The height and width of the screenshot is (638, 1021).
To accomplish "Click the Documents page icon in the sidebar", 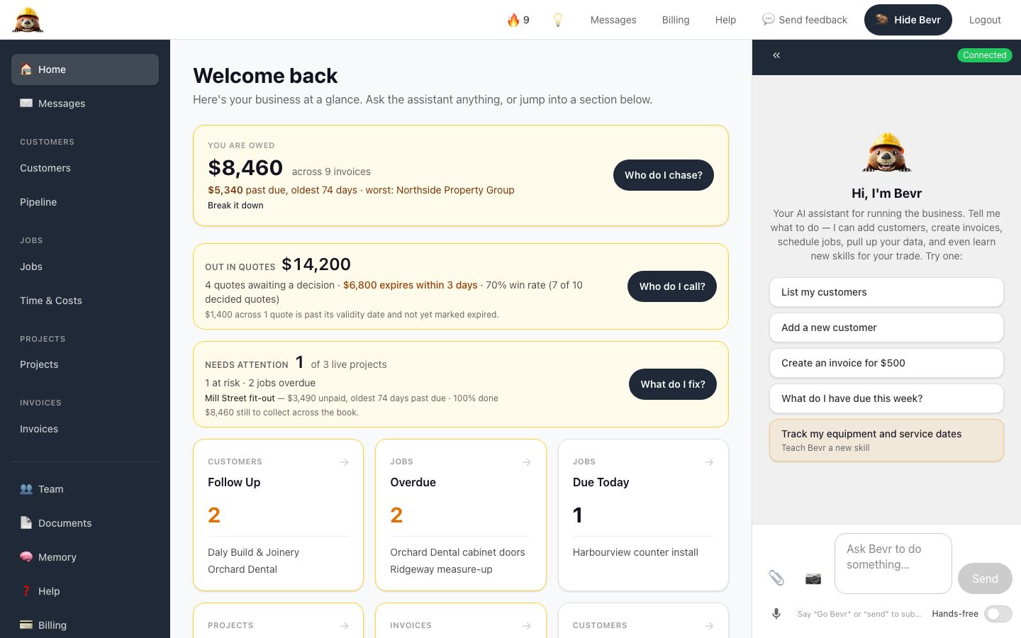I will 26,523.
